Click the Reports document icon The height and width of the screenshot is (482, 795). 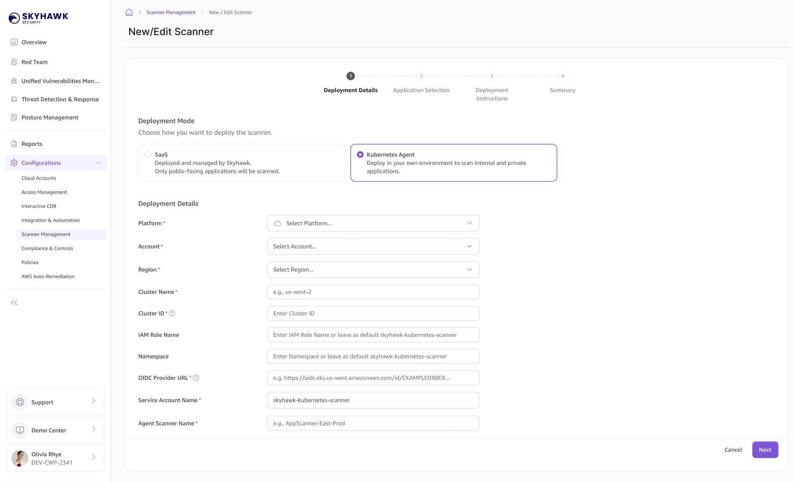click(x=14, y=144)
